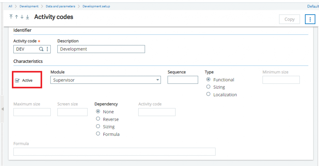Navigate to Development breadcrumb

click(x=29, y=6)
